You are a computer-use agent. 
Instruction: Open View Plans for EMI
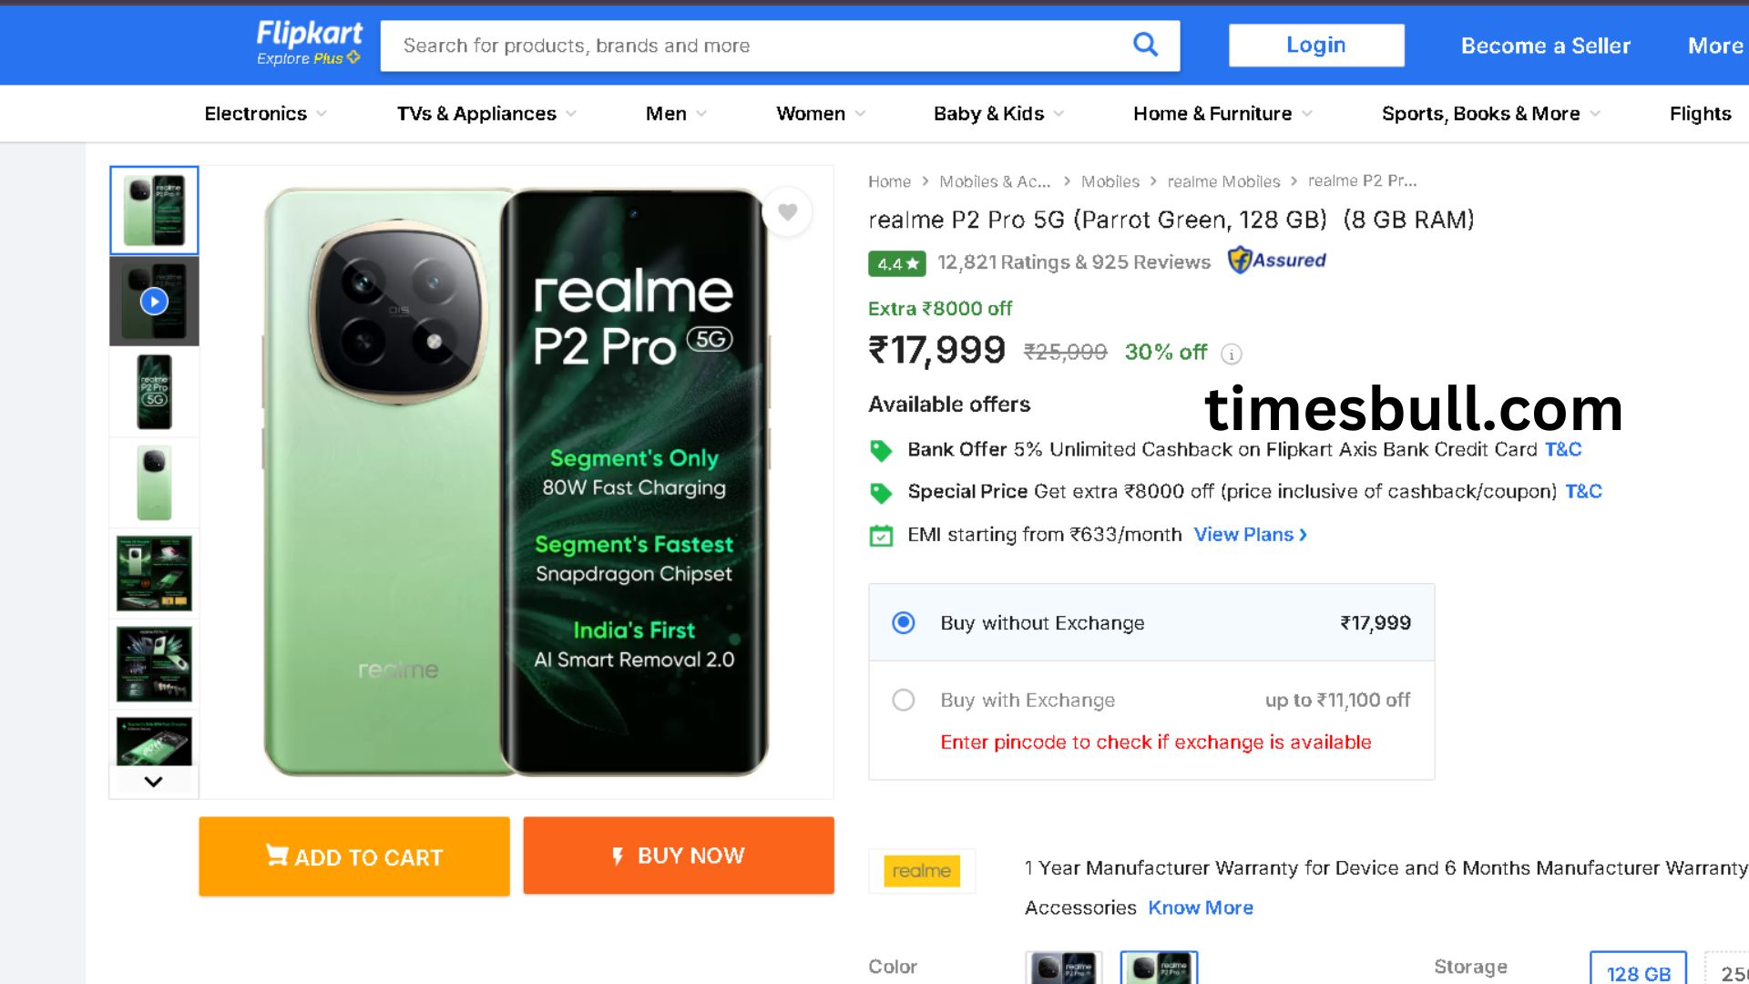click(1250, 535)
